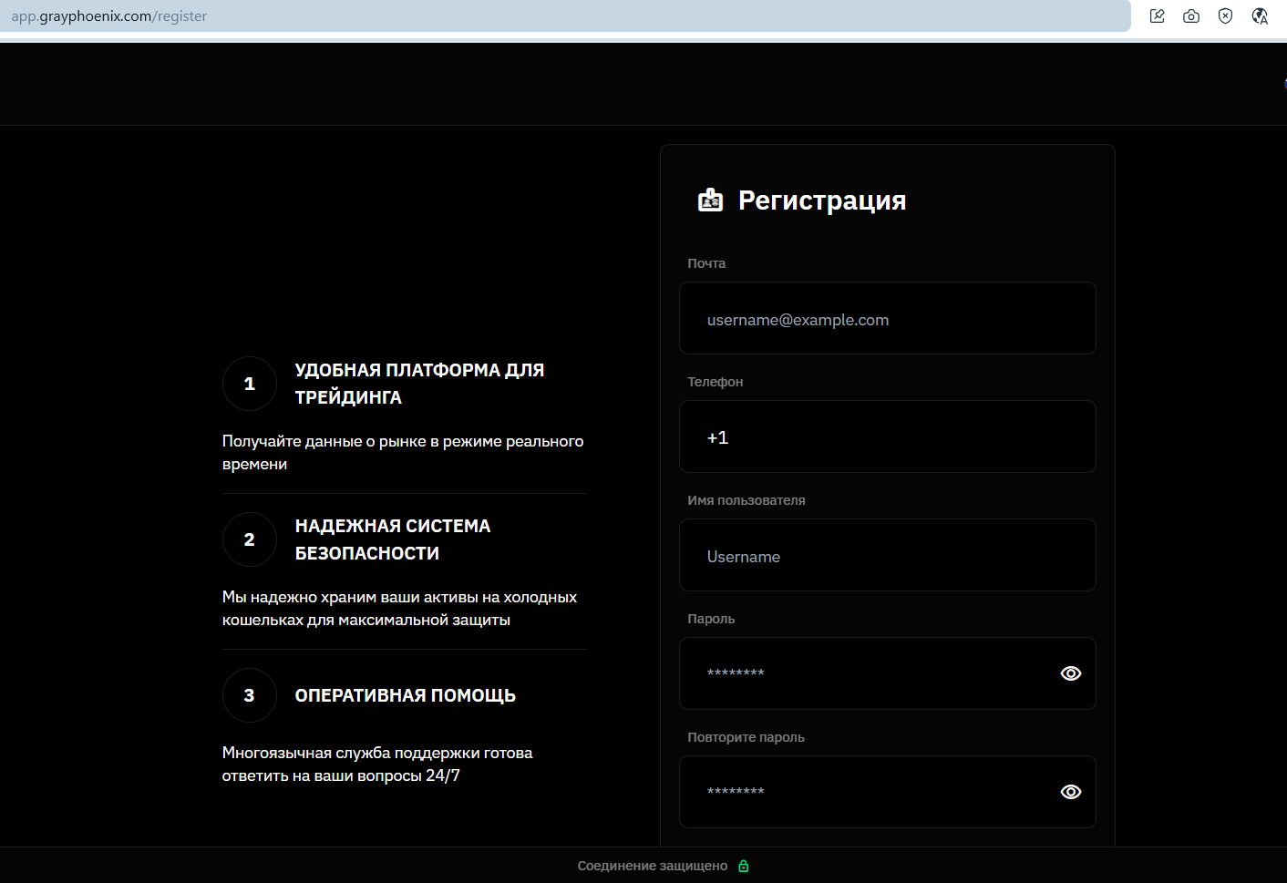Focus the Повторите пароль input field
Screen dimensions: 1287x883
tap(866, 792)
